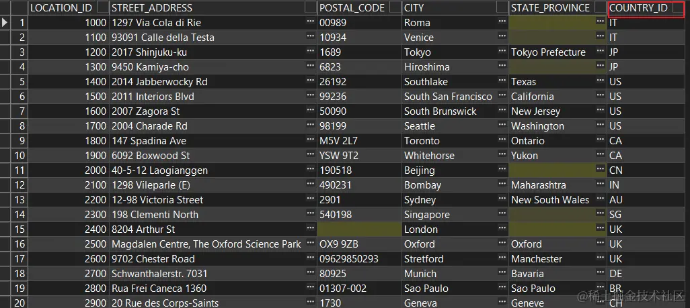Image resolution: width=690 pixels, height=308 pixels.
Task: Select the STREET_ADDRESS column header
Action: pos(213,7)
